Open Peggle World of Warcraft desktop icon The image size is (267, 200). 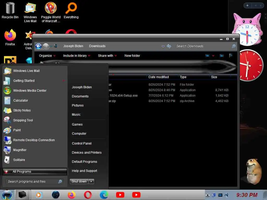(51, 12)
